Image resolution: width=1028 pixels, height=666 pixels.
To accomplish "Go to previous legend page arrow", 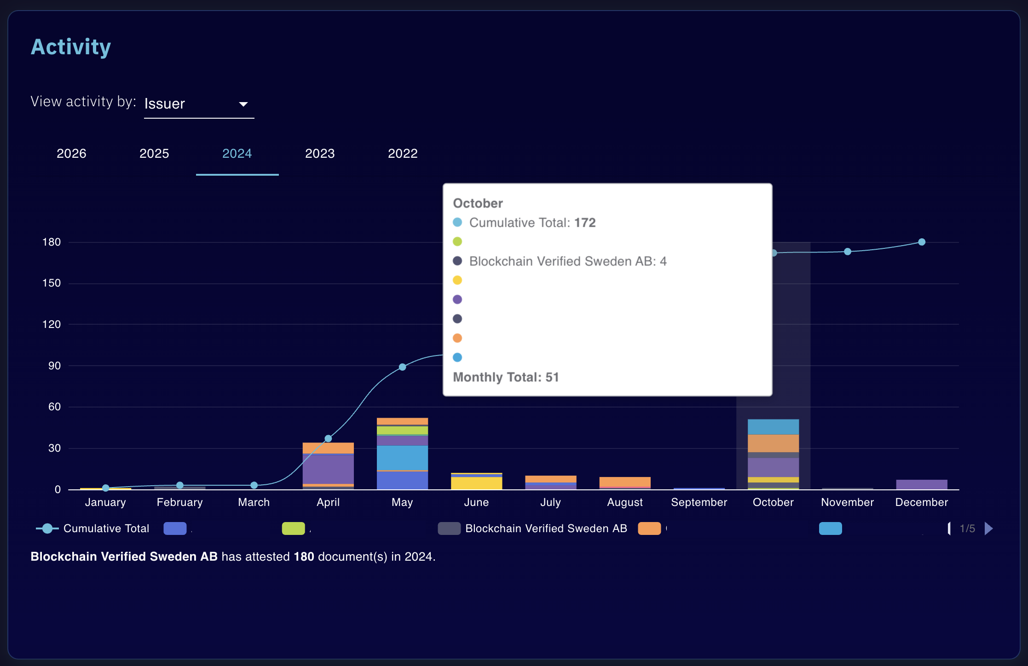I will pos(949,528).
